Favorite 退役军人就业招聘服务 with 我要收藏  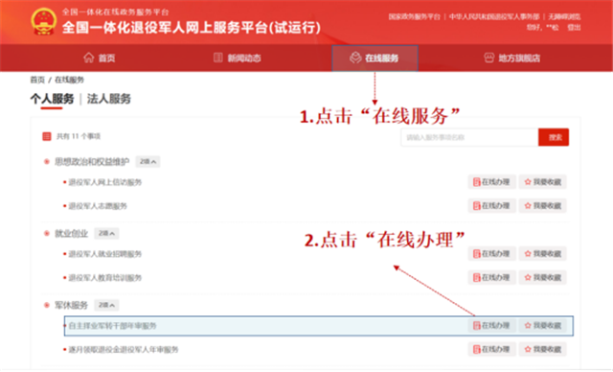pos(543,254)
